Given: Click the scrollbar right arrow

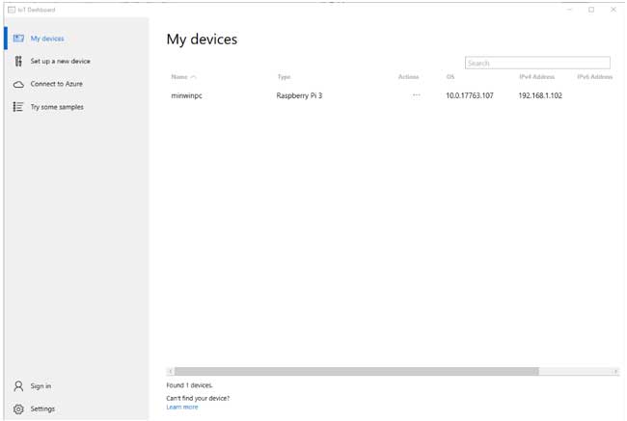Looking at the screenshot, I should pos(615,371).
